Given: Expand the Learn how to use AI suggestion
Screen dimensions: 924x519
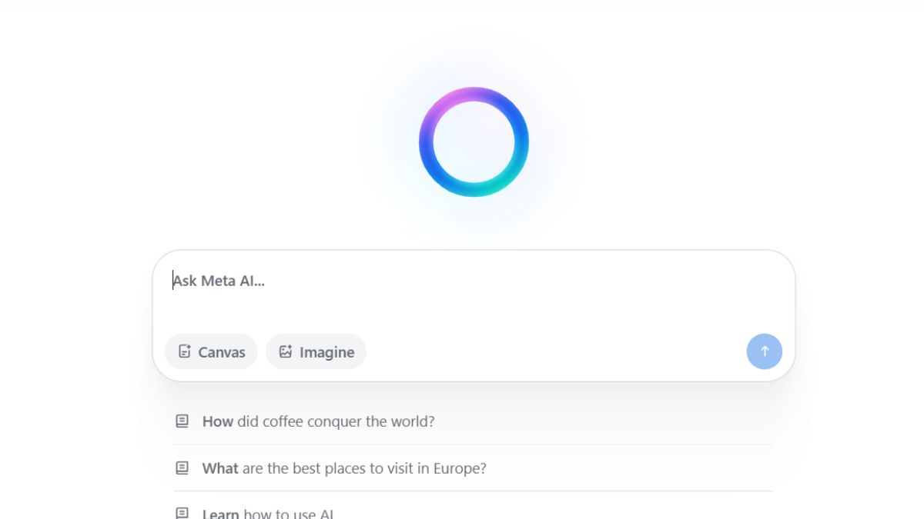Looking at the screenshot, I should pos(268,512).
